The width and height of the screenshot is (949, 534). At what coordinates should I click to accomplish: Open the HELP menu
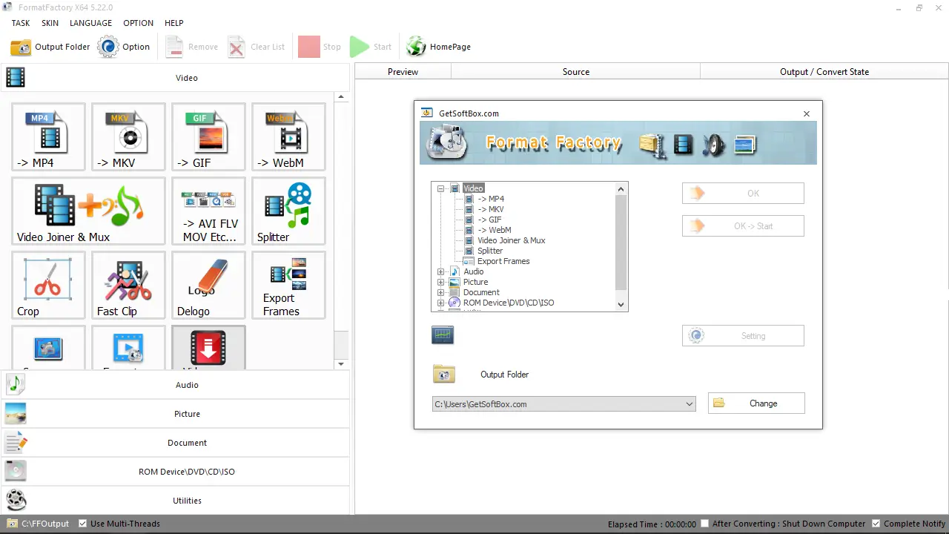tap(174, 23)
